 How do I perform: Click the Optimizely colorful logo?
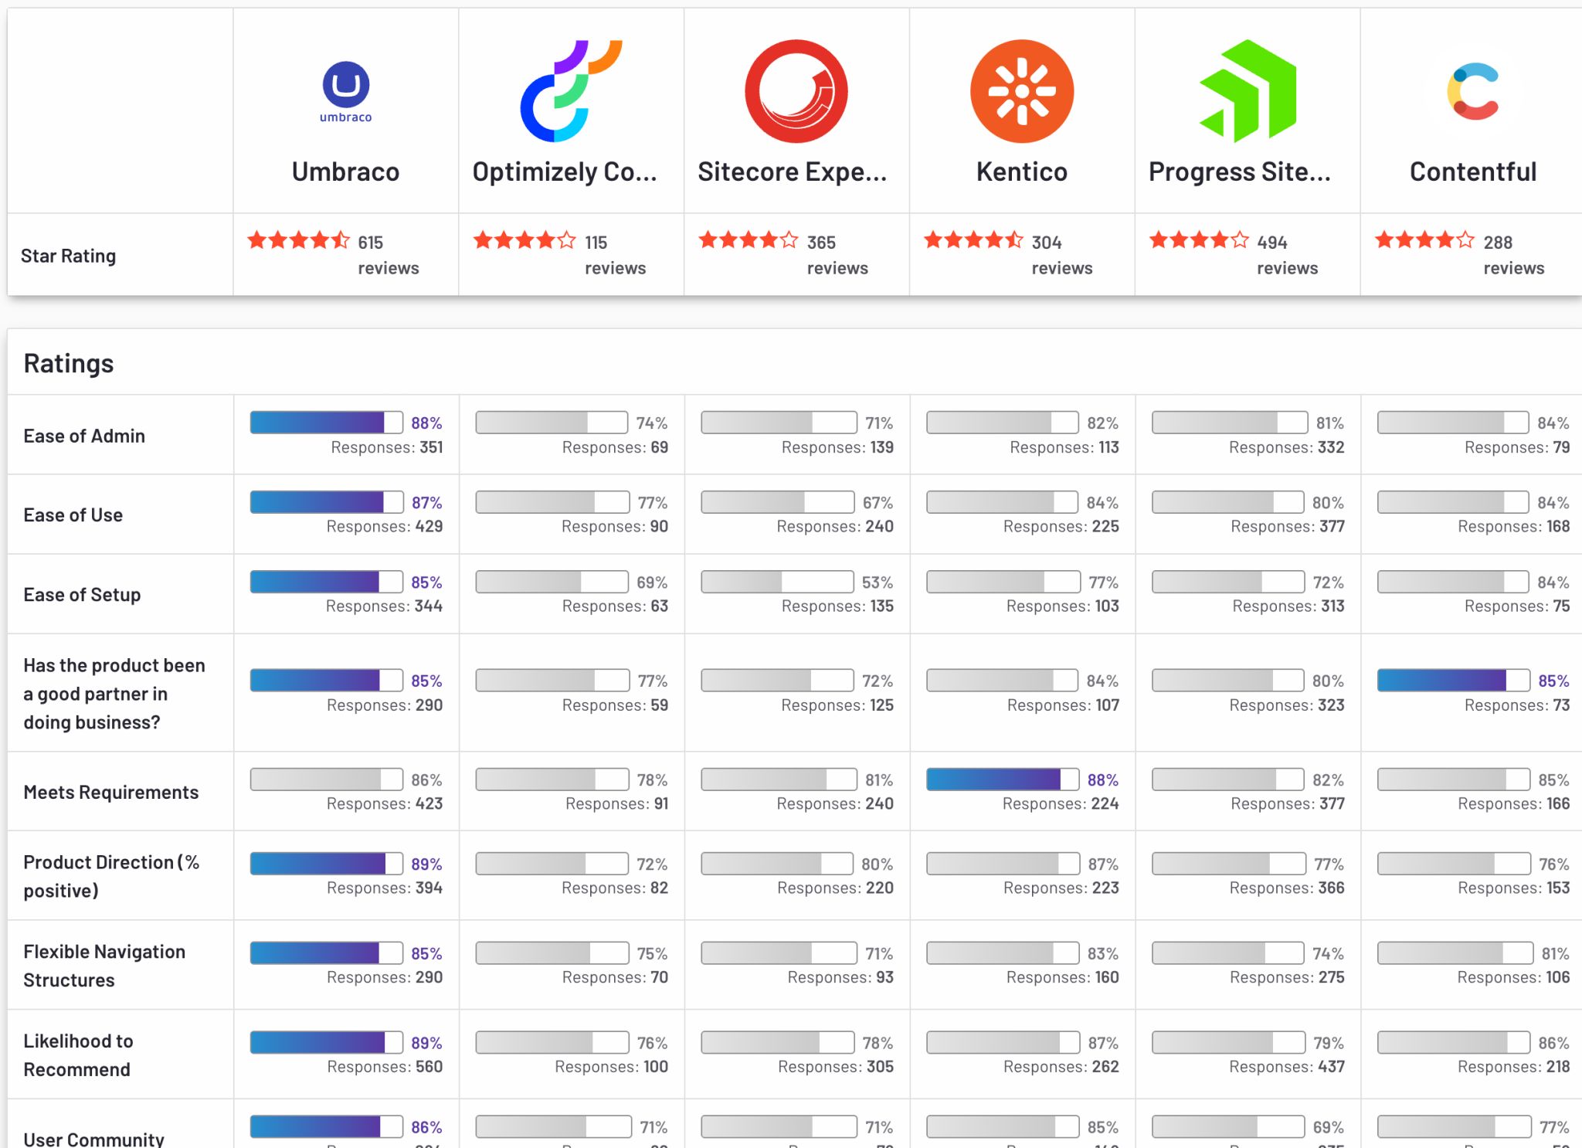[571, 91]
